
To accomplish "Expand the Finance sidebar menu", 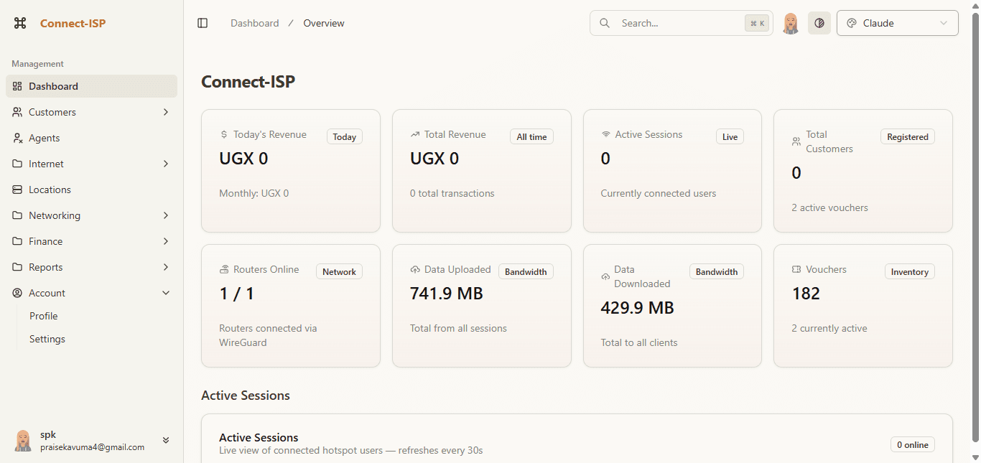I will pyautogui.click(x=90, y=241).
